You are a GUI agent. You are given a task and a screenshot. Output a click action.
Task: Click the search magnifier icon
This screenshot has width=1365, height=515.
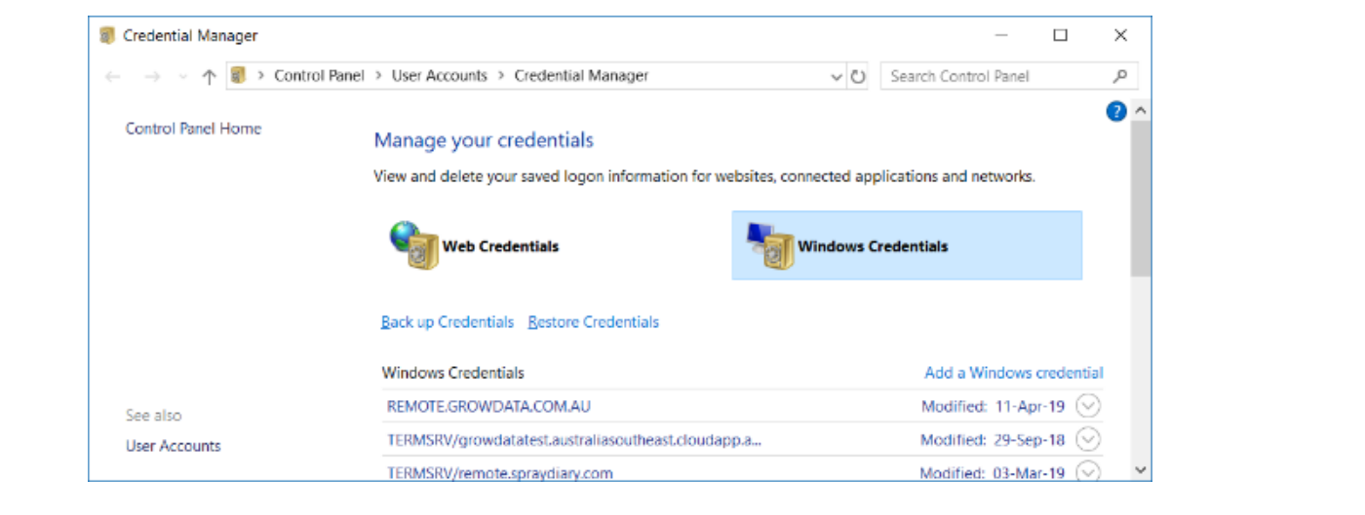(1120, 76)
